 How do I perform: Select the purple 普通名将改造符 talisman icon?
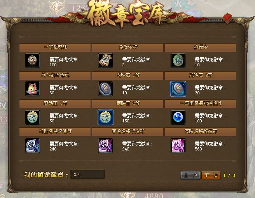pyautogui.click(x=105, y=146)
